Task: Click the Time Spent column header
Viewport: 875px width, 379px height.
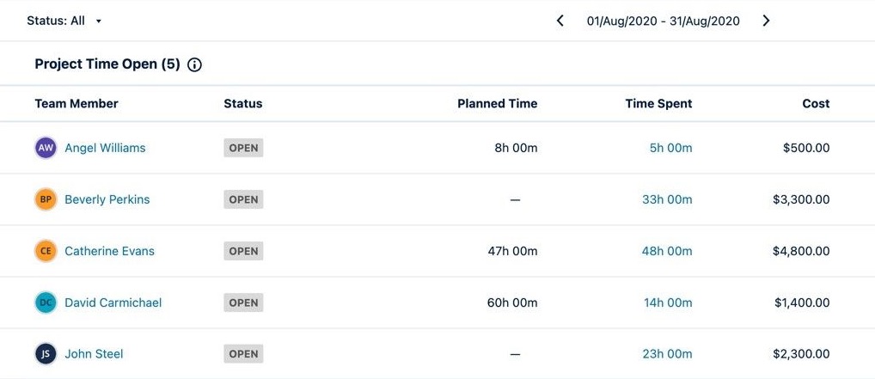Action: click(x=658, y=103)
